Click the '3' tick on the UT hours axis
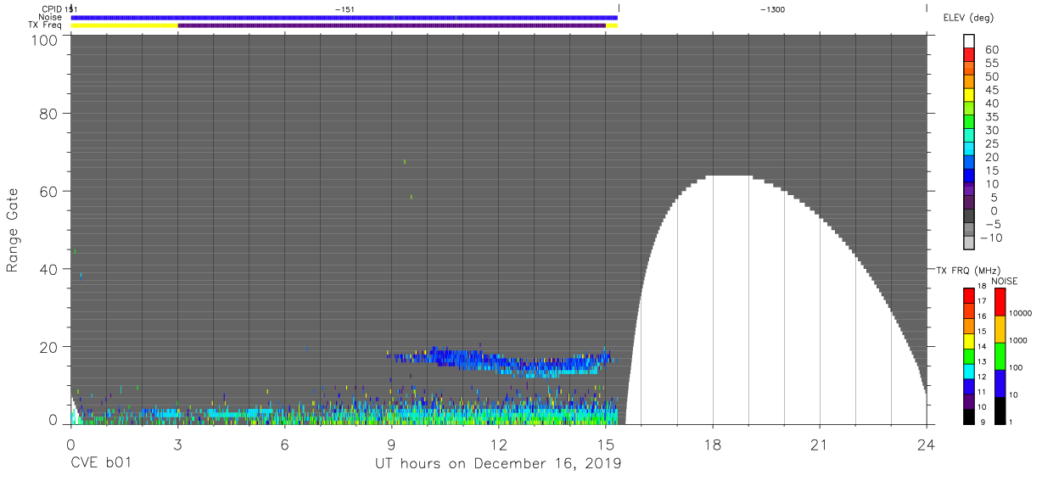 177,445
